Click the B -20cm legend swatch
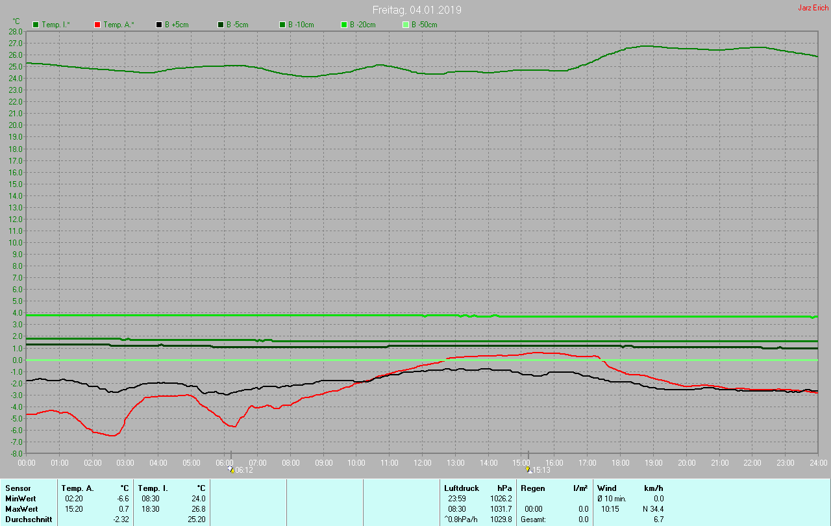Image resolution: width=831 pixels, height=526 pixels. tap(343, 25)
